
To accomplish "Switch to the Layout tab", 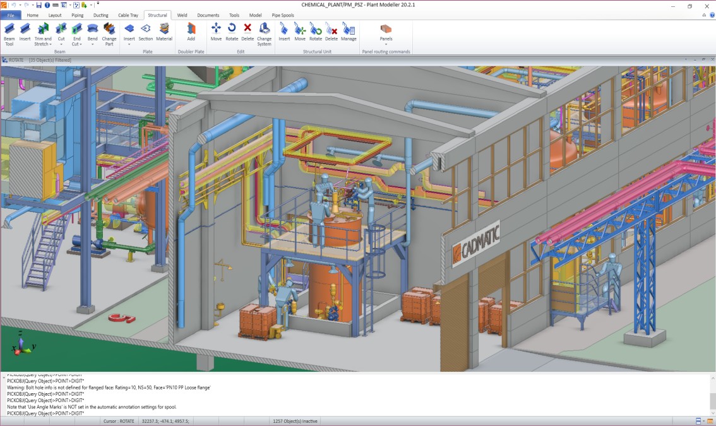I will coord(55,15).
